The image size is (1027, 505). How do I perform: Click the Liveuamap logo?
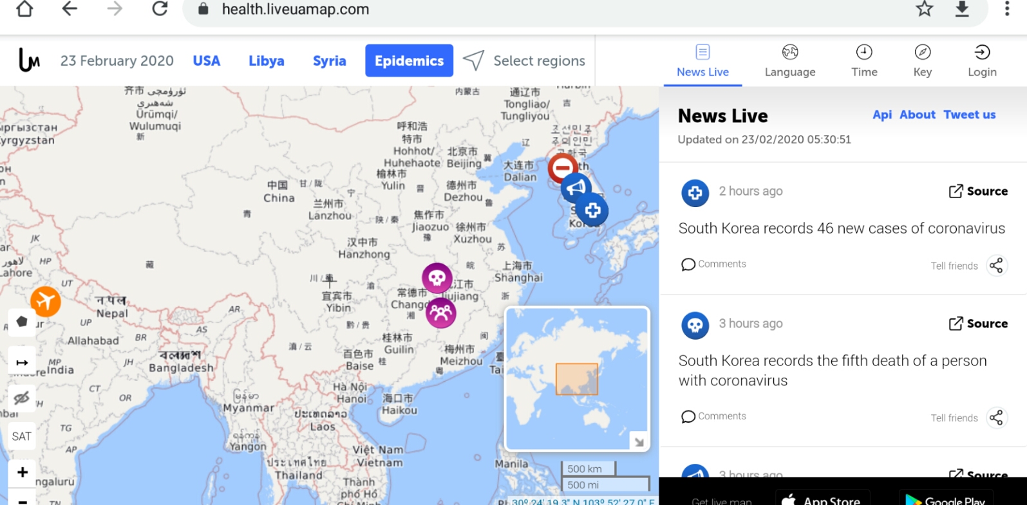pos(30,60)
